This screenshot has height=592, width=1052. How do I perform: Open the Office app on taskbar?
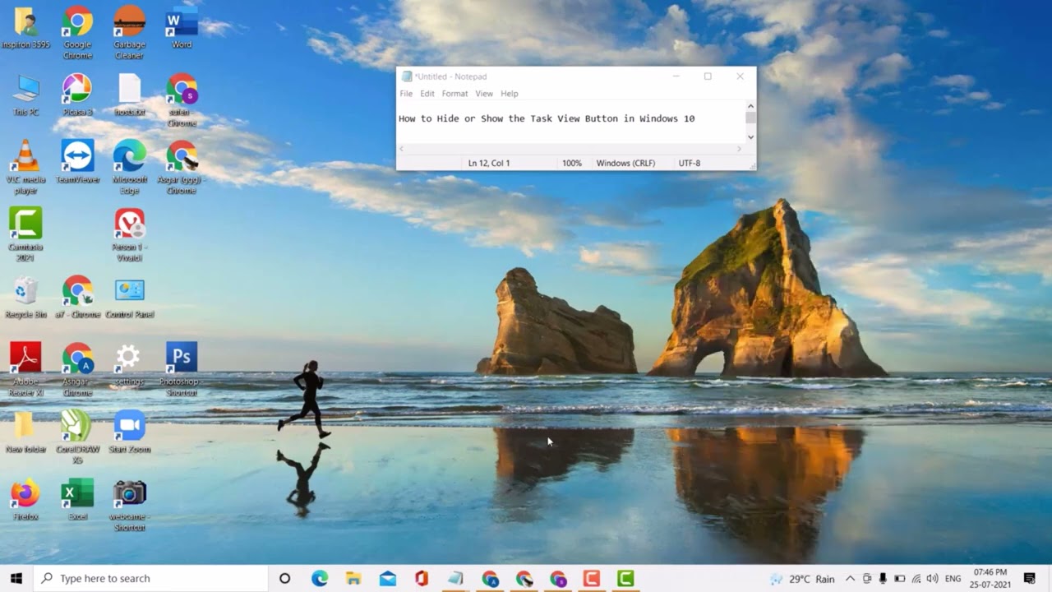click(422, 578)
